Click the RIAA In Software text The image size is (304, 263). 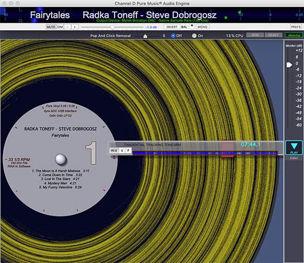19,167
